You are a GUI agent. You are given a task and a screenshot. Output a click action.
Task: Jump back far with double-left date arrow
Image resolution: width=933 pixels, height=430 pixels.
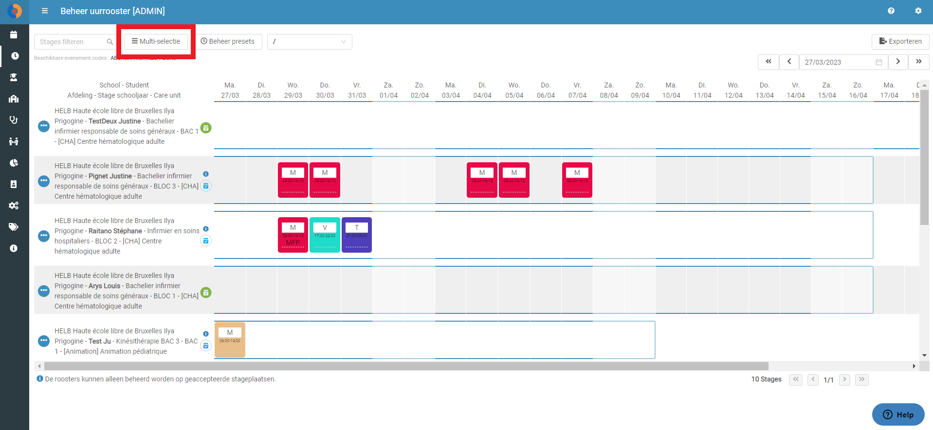pos(768,62)
